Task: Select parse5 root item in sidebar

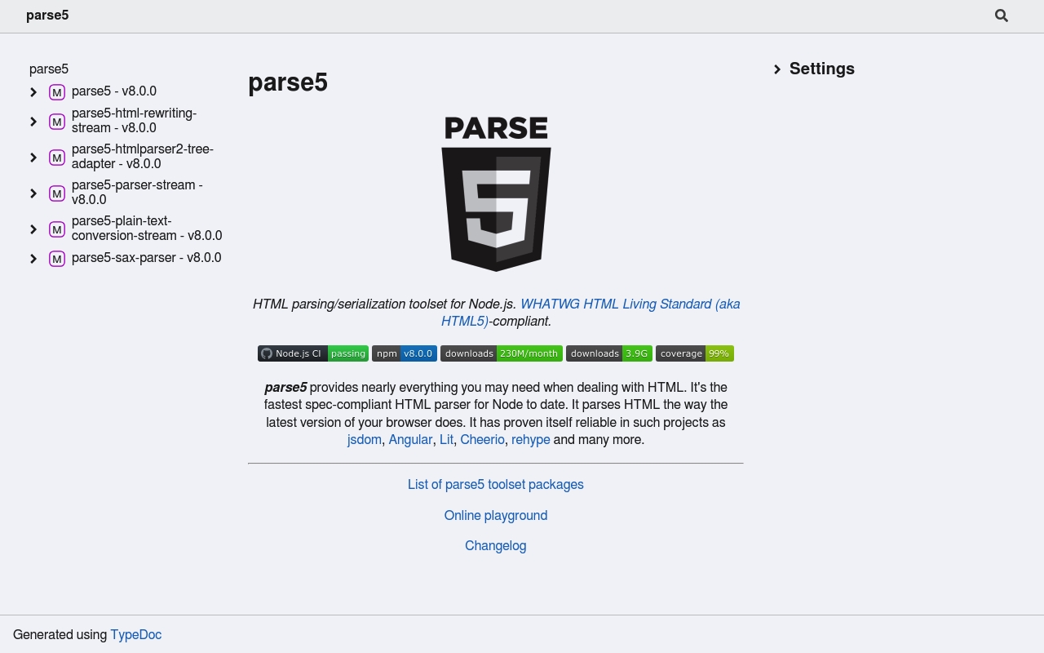Action: (49, 69)
